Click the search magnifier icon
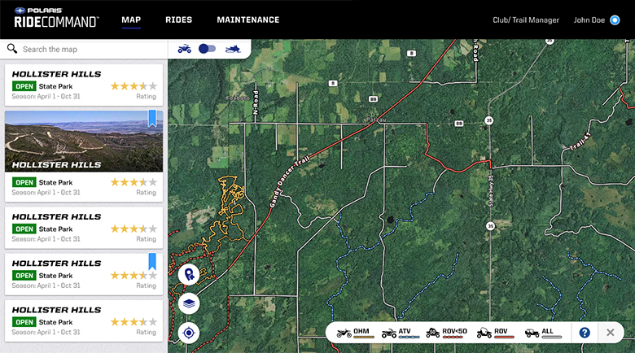The image size is (635, 353). pos(12,49)
